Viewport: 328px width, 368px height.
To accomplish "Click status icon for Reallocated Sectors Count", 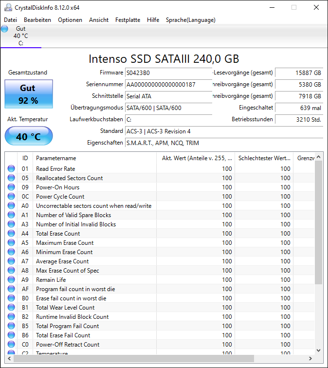I will (x=11, y=178).
